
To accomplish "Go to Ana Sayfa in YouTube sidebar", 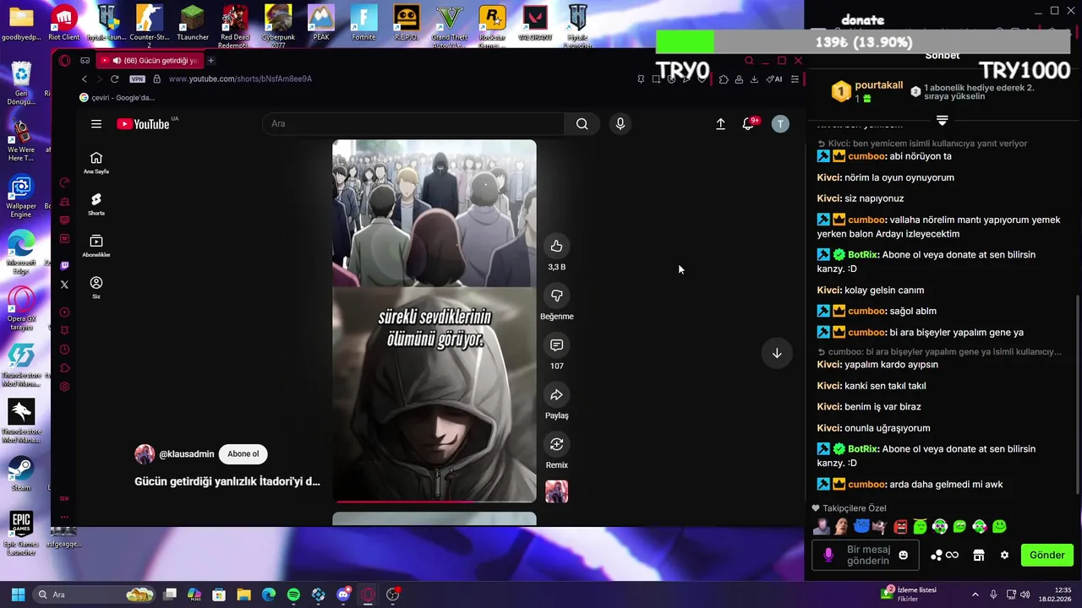I will point(96,163).
